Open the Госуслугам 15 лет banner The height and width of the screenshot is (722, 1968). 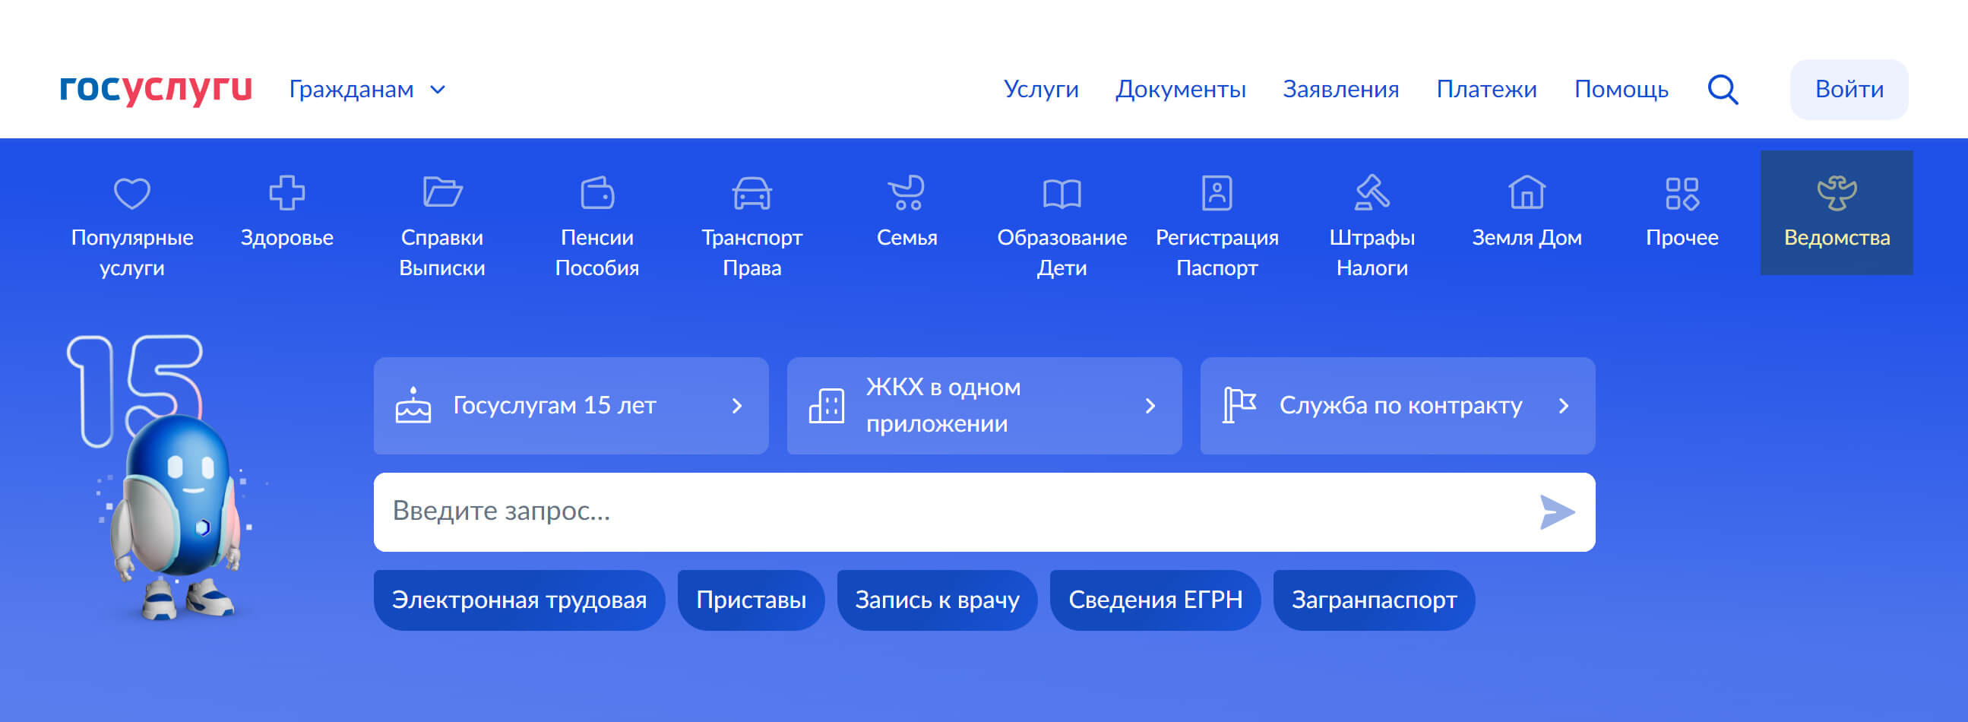click(x=571, y=406)
